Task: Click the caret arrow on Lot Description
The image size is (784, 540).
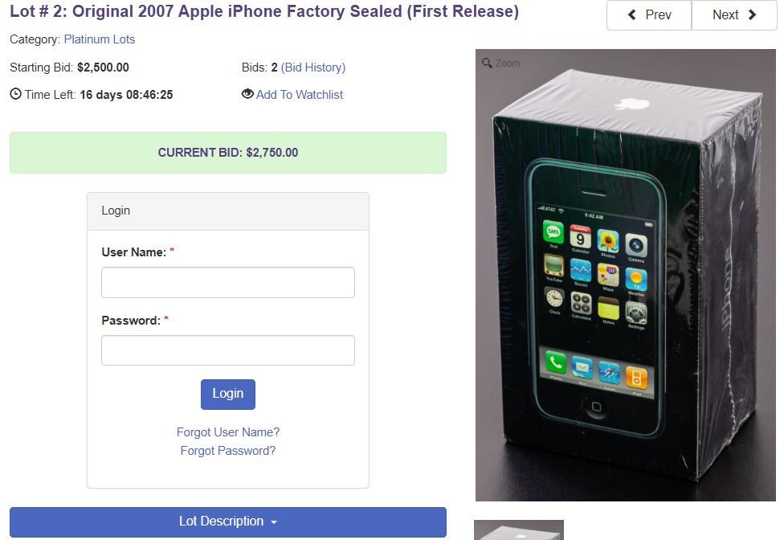Action: tap(273, 522)
